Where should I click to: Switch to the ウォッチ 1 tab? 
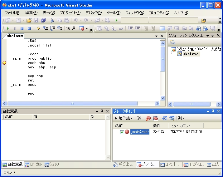pos(53,165)
